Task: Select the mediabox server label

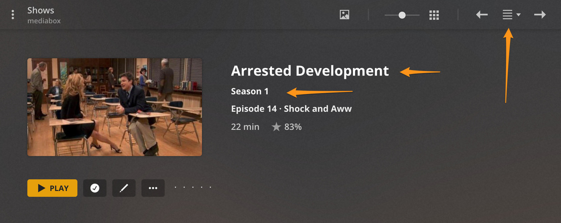Action: (x=44, y=21)
